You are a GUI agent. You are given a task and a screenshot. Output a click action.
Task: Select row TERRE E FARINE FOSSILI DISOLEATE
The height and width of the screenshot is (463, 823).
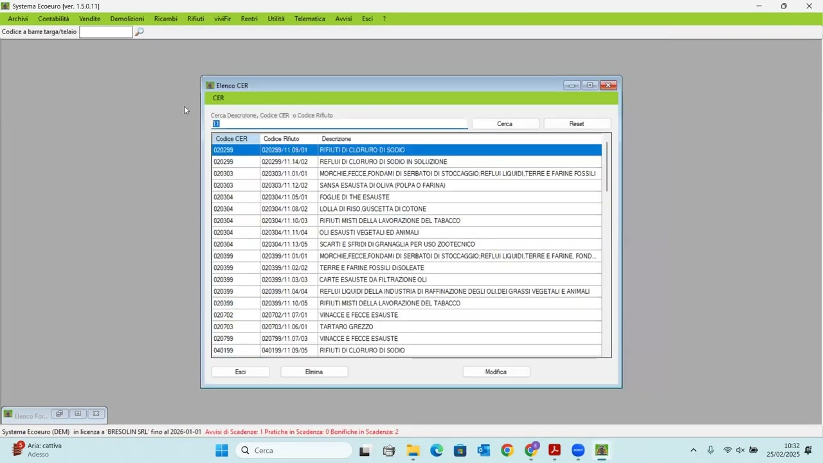407,268
